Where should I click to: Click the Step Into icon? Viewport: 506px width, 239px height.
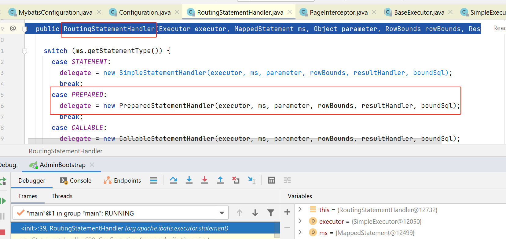coord(189,180)
